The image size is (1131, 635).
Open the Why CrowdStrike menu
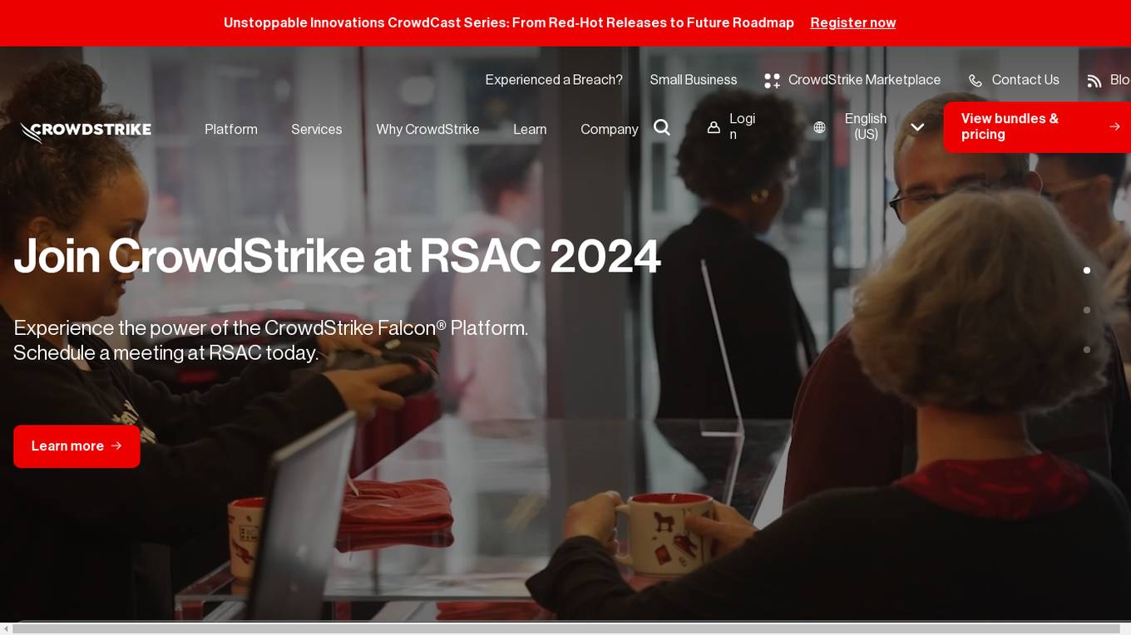tap(427, 129)
